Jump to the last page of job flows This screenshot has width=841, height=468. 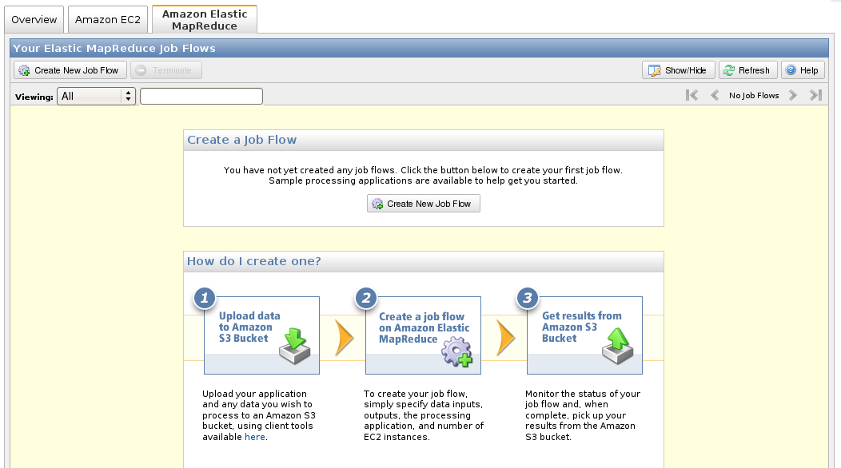click(x=815, y=95)
